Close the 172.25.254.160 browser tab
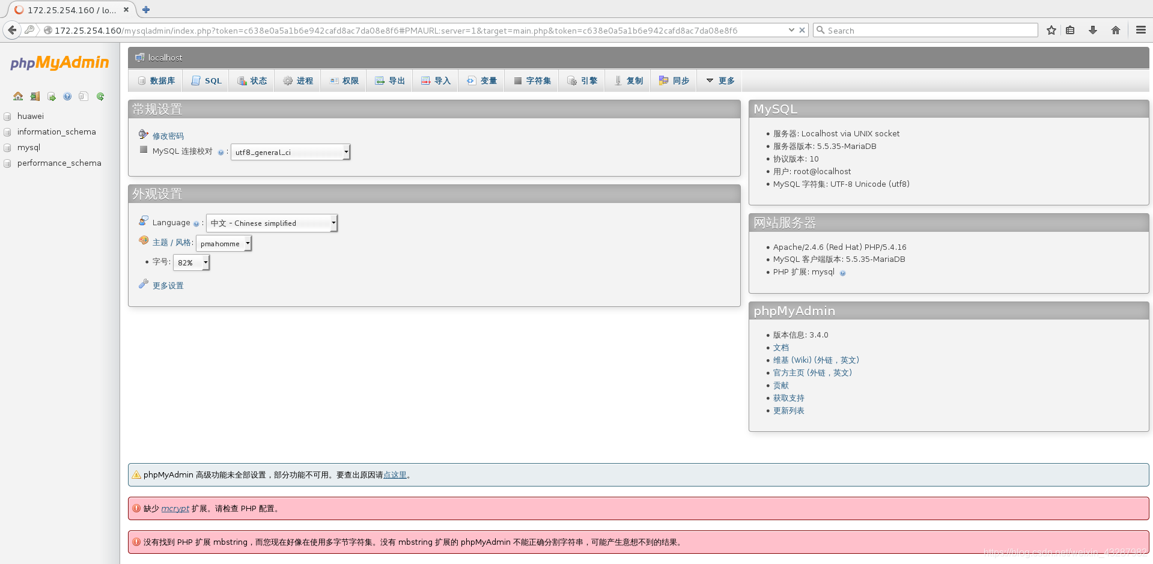1153x564 pixels. [x=126, y=10]
